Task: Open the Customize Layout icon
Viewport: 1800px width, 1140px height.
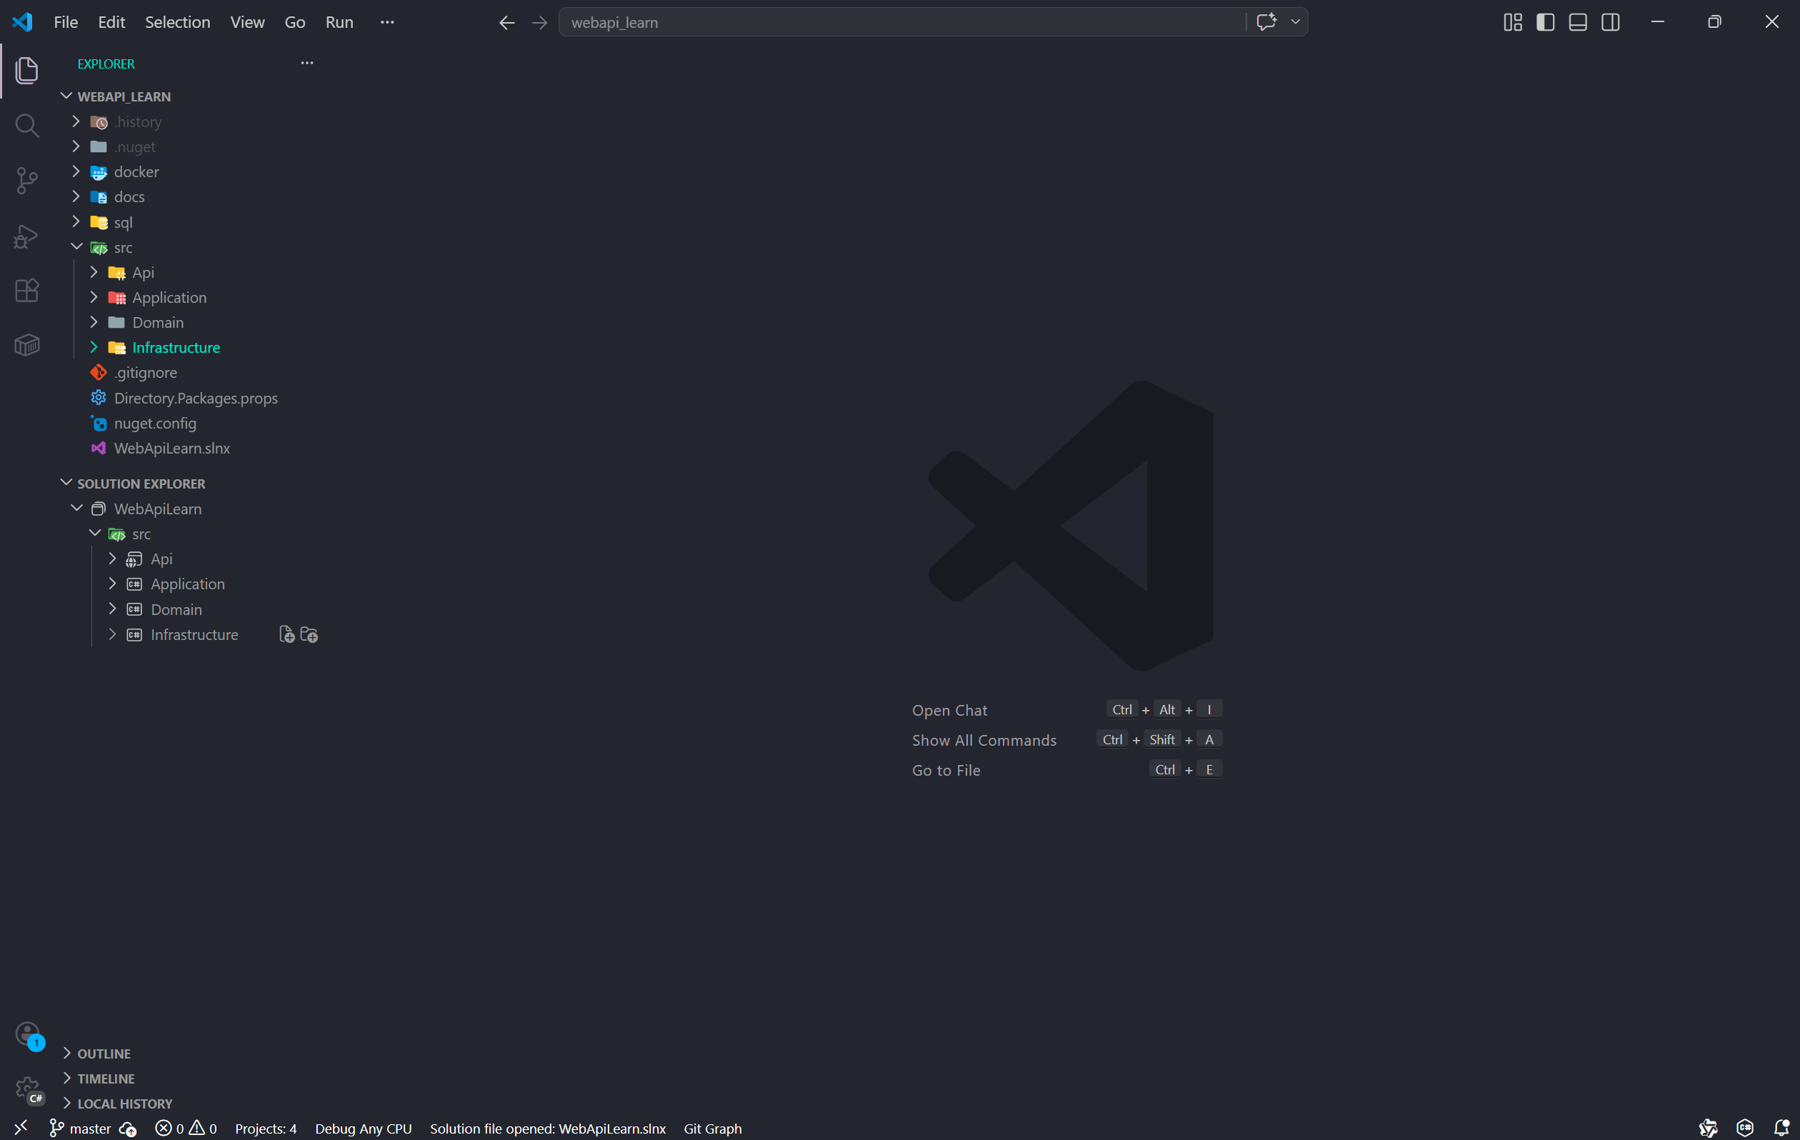Action: pos(1513,22)
